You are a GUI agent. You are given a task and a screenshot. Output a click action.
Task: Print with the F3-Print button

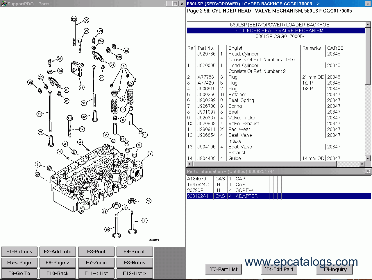[x=96, y=252]
